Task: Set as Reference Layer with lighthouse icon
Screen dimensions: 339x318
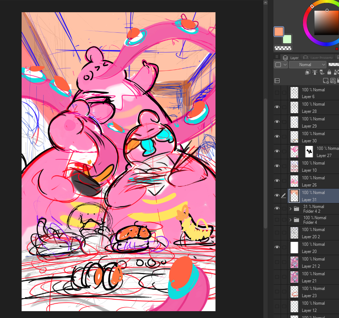Action: 315,72
